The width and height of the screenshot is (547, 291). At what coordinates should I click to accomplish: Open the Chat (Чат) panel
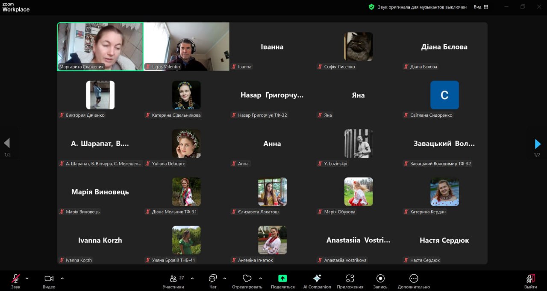(213, 279)
